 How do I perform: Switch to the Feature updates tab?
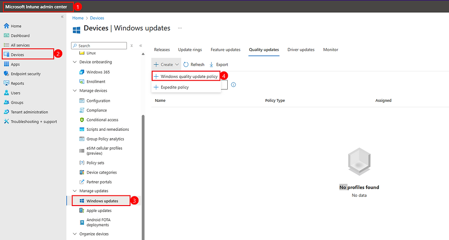(x=225, y=50)
